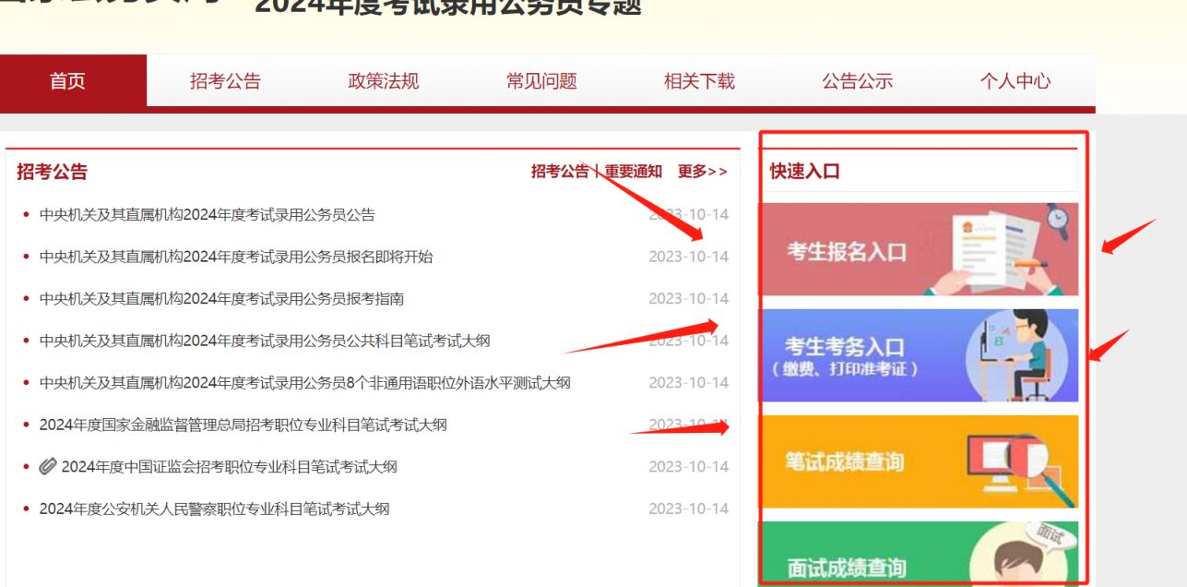Screen dimensions: 1187x587
Task: Click the 更多>> link
Action: (x=703, y=172)
